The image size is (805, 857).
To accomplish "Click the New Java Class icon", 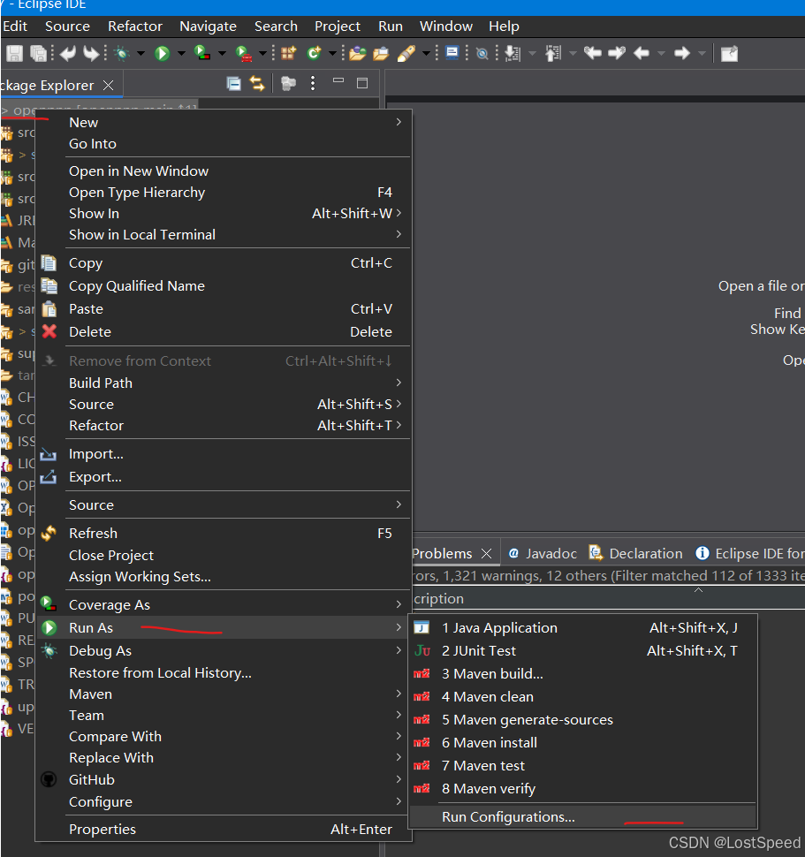I will [314, 53].
